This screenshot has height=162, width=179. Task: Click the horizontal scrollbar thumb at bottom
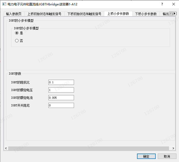point(88,148)
